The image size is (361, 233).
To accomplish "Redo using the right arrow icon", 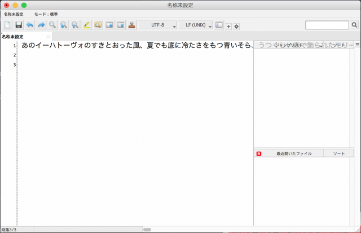I will coord(41,25).
